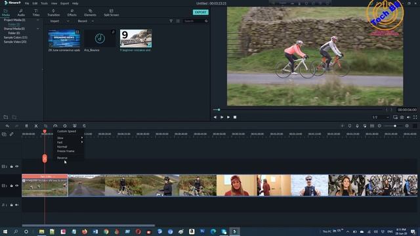Screen dimensions: 420x236
Task: Open the Record dropdown
Action: (x=86, y=21)
